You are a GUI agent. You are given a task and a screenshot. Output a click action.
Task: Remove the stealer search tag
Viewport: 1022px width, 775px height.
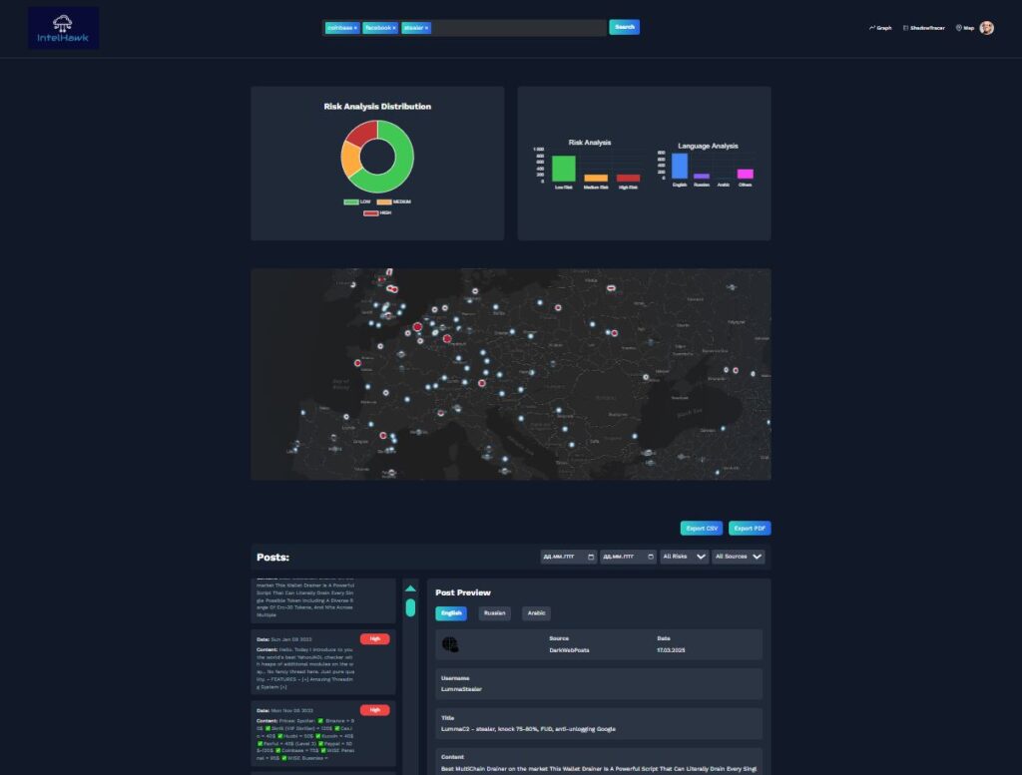tap(427, 28)
